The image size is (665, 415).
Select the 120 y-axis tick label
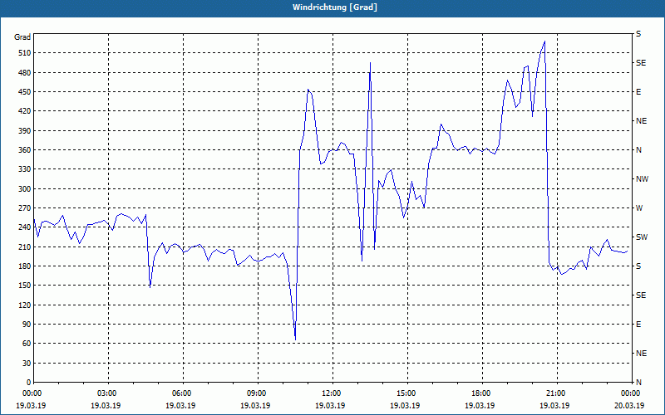(x=25, y=305)
